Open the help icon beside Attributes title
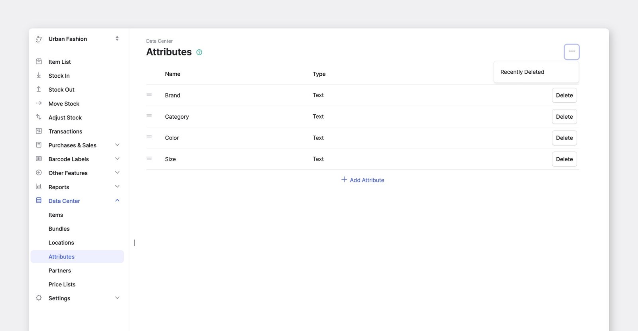 [x=199, y=52]
